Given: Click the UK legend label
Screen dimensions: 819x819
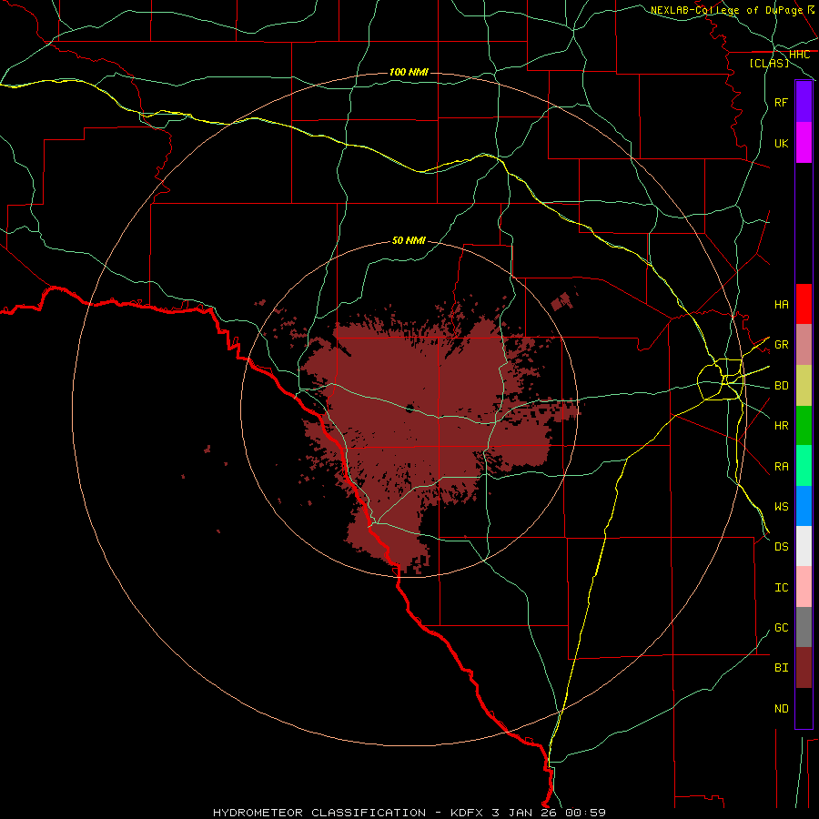Looking at the screenshot, I should coord(781,143).
